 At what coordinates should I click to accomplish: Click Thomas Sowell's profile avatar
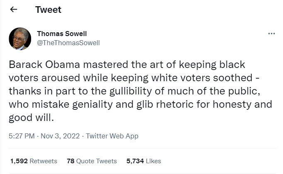[20, 39]
